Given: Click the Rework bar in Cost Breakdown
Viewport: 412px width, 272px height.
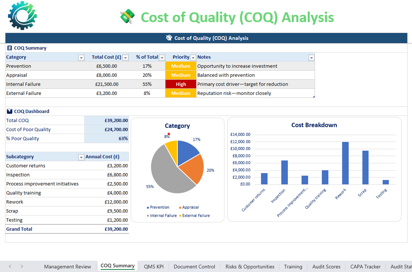Looking at the screenshot, I should point(345,163).
